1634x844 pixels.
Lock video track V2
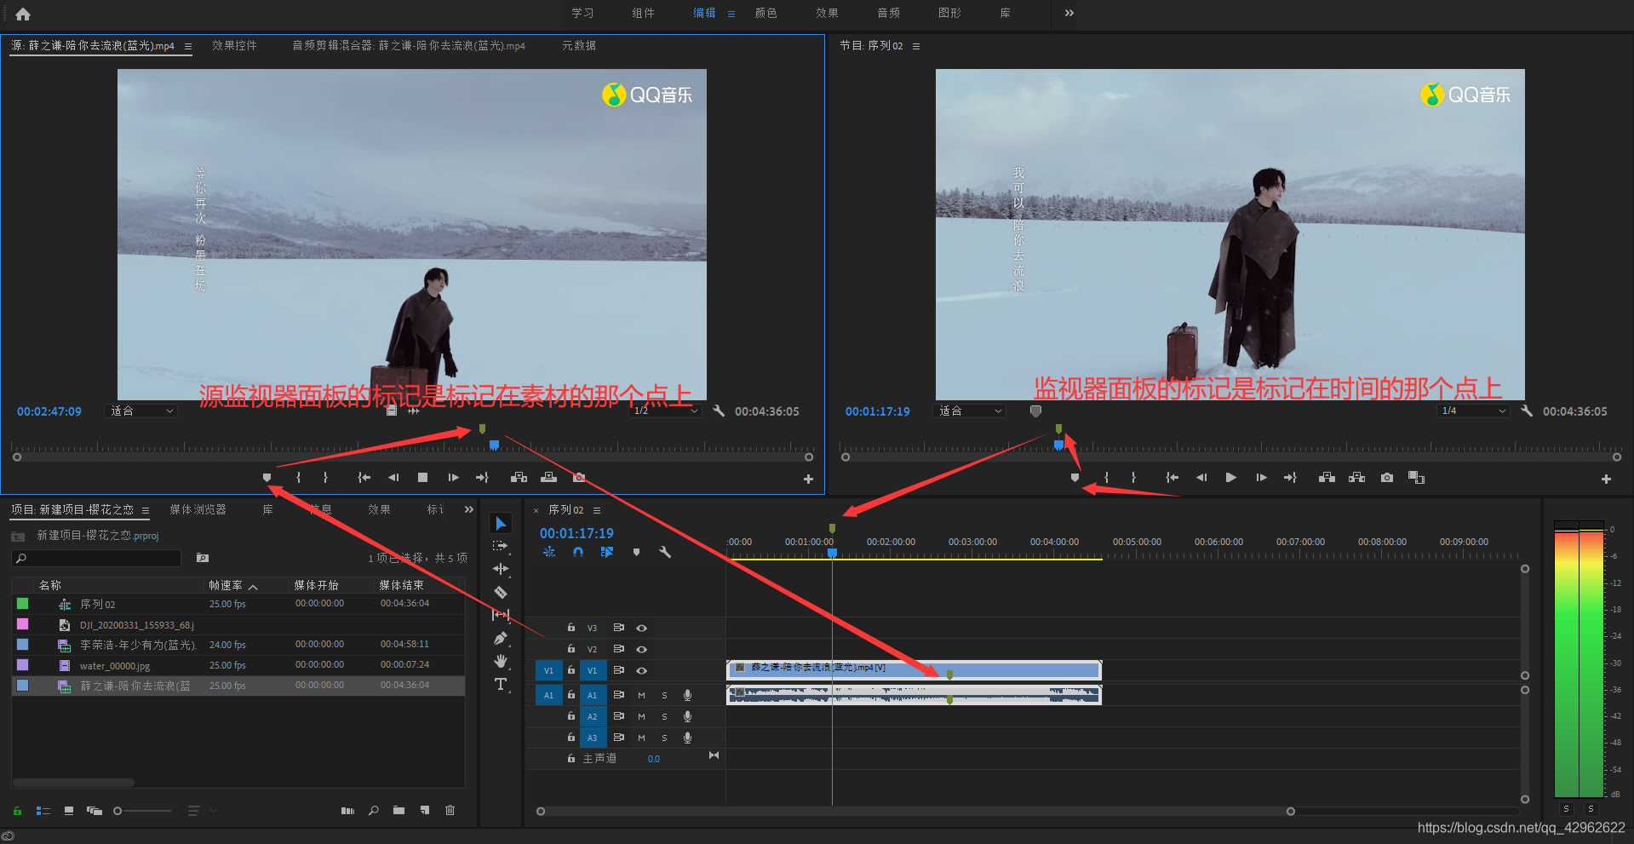[x=571, y=648]
